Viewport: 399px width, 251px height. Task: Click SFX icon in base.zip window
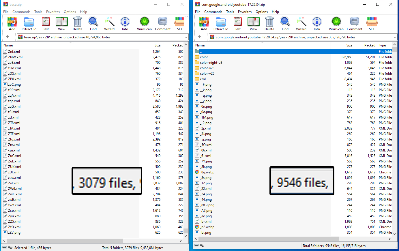pyautogui.click(x=180, y=24)
